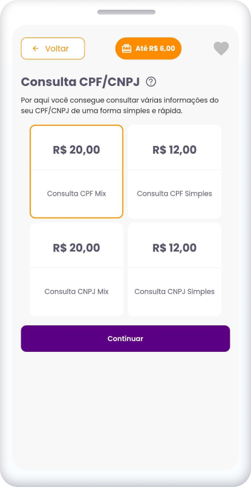Tap the 'Até R$ 6,00' cashback text
The height and width of the screenshot is (487, 251).
point(155,48)
